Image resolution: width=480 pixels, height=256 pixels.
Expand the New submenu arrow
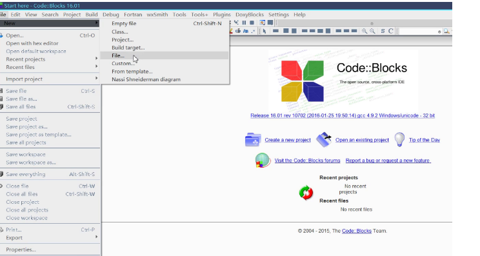(96, 23)
